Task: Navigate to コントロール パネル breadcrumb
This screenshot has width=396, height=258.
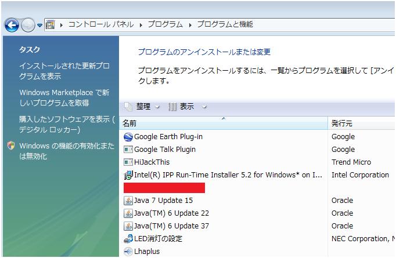Action: pos(101,24)
